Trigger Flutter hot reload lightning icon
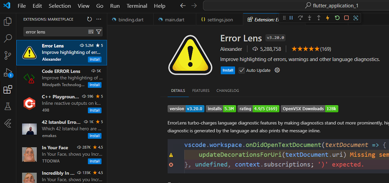The image size is (389, 183). [x=328, y=18]
